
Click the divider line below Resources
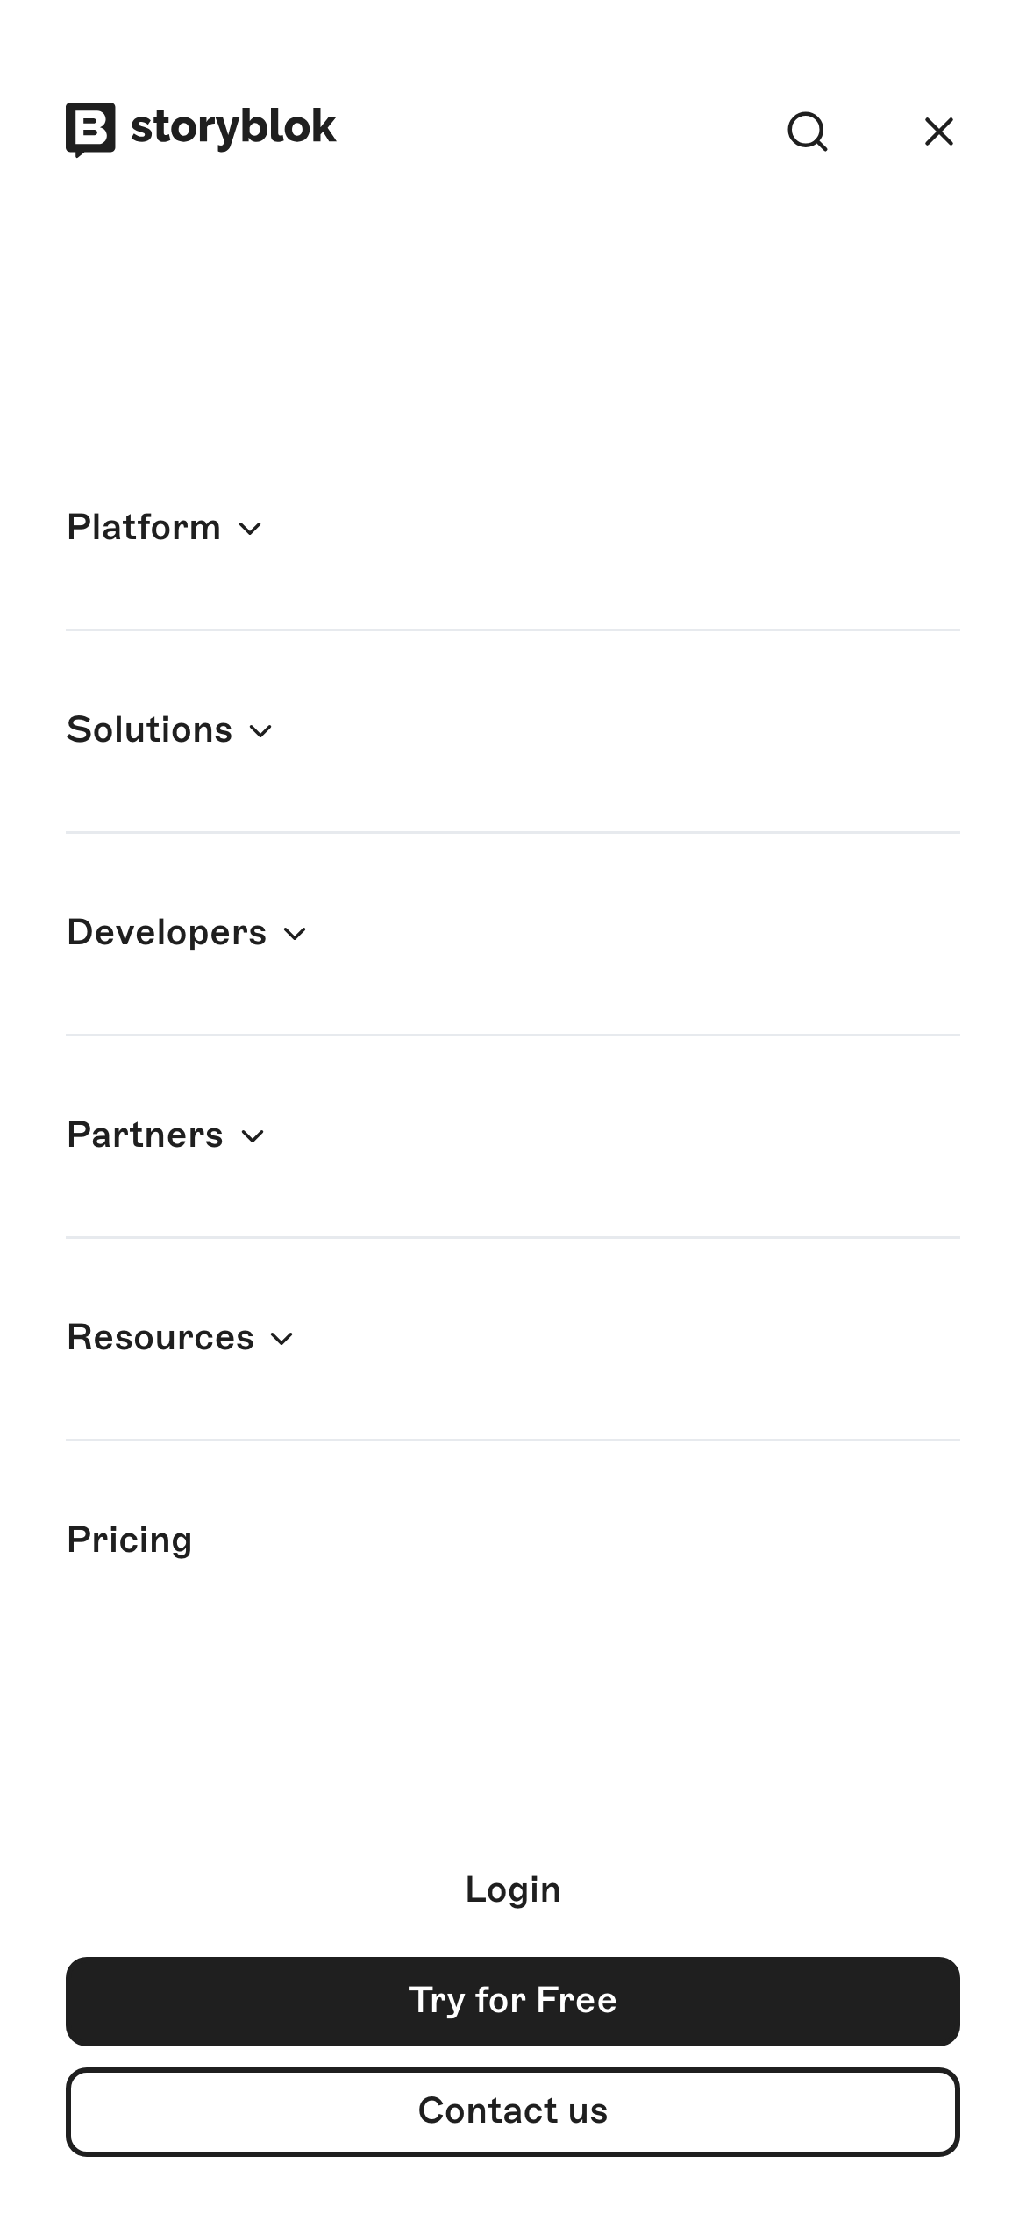[513, 1440]
